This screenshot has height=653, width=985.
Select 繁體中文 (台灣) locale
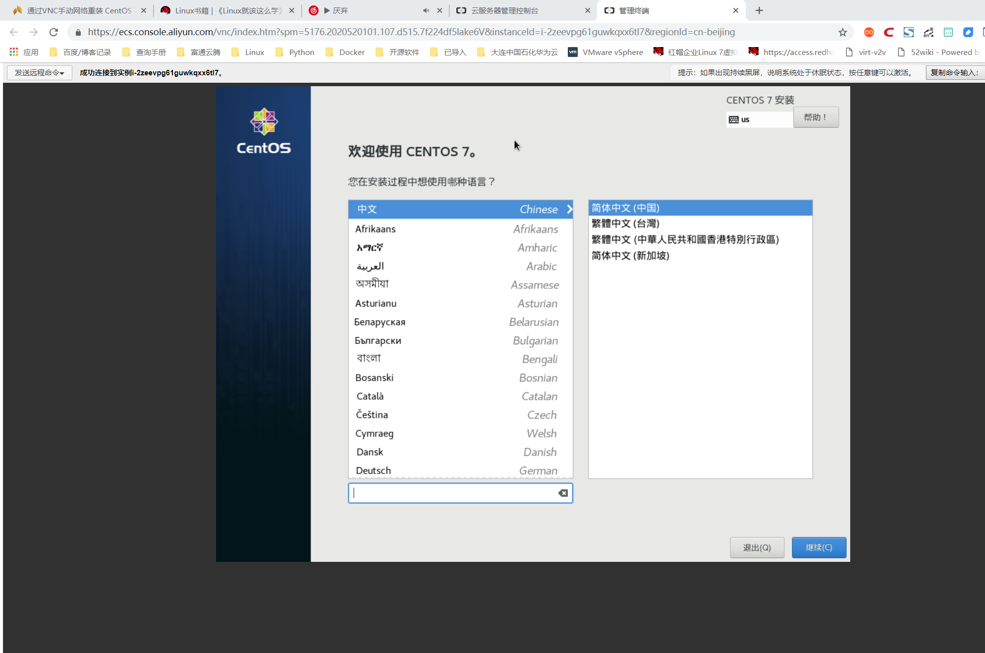click(700, 223)
